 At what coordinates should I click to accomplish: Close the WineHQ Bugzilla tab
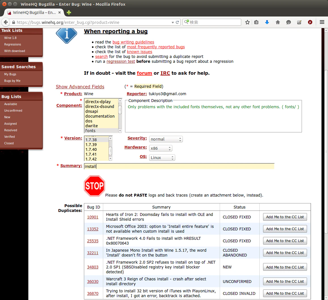pyautogui.click(x=60, y=13)
